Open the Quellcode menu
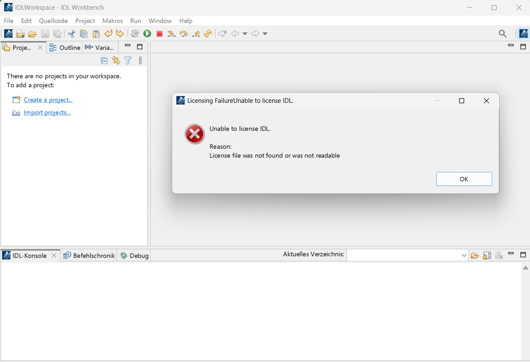The height and width of the screenshot is (362, 530). [x=53, y=21]
